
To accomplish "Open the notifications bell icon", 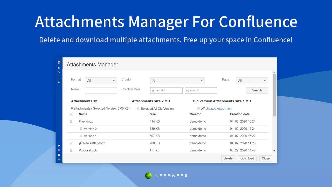I will pos(59,146).
